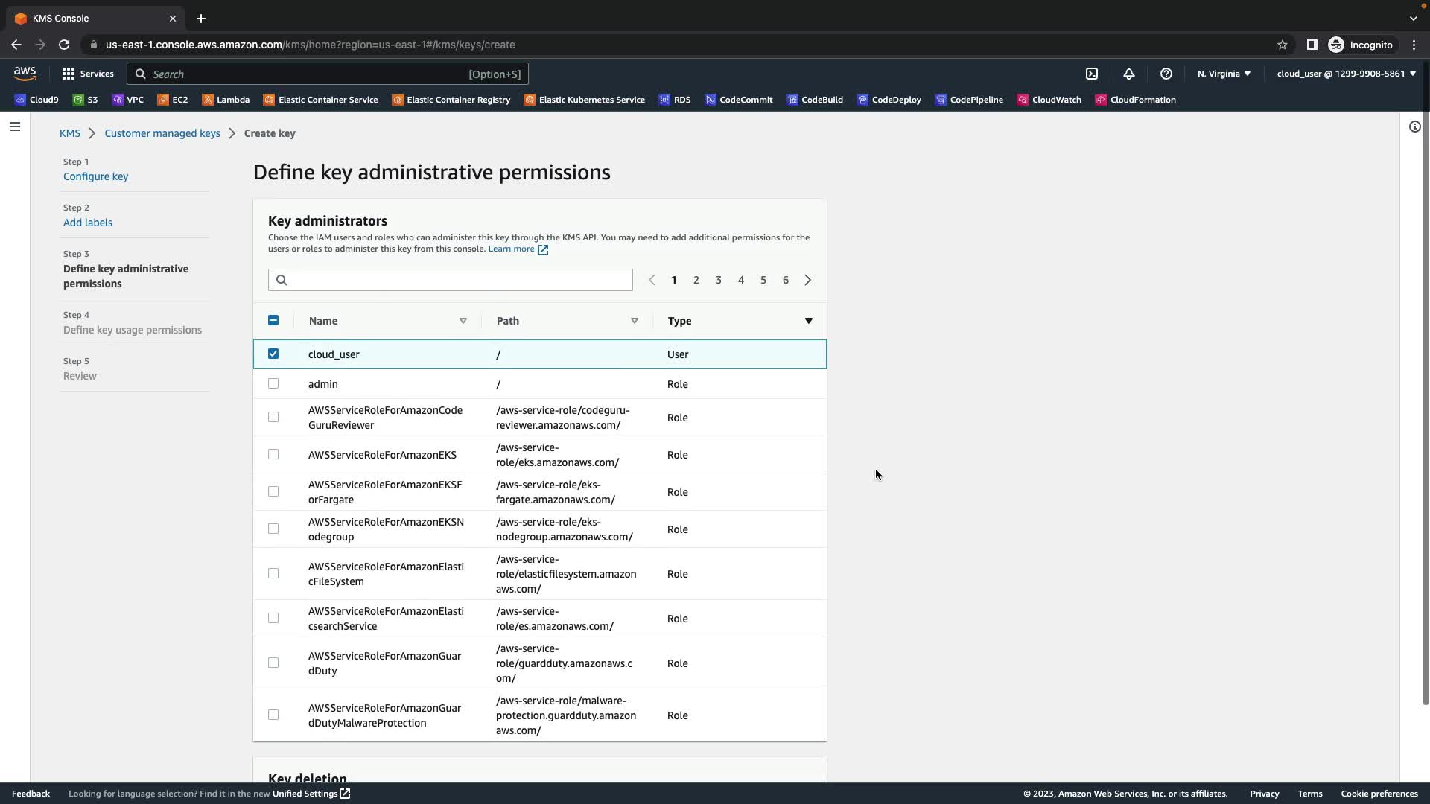Open the CloudShell terminal icon

tap(1092, 74)
